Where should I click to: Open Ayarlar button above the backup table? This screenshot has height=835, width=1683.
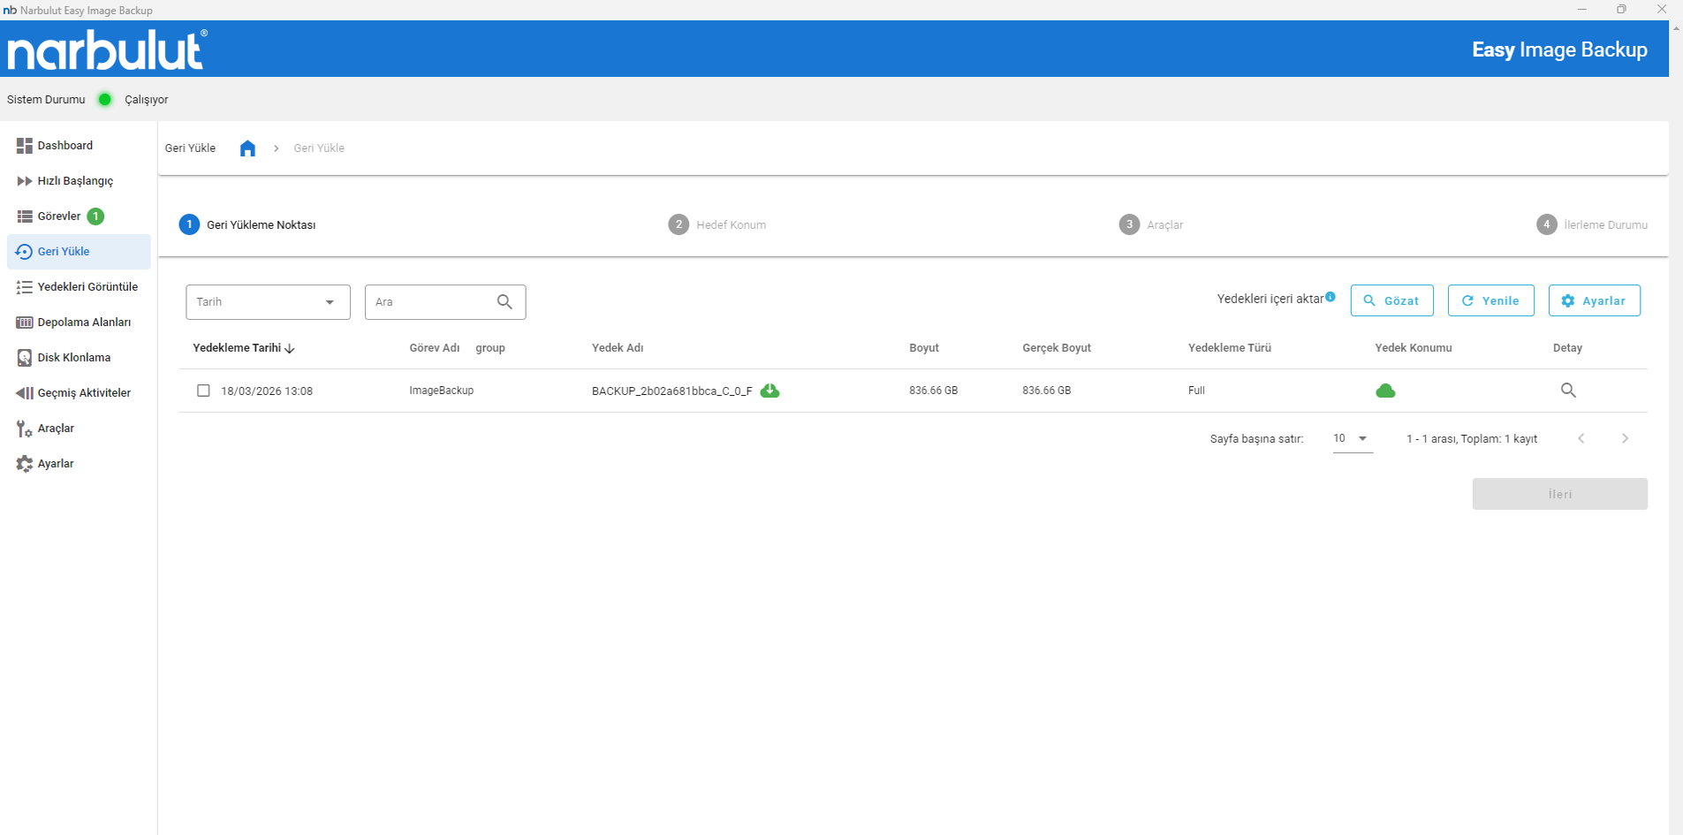pyautogui.click(x=1594, y=301)
